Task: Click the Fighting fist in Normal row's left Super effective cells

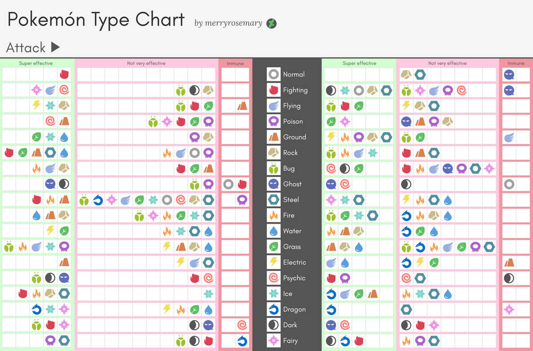Action: (x=64, y=75)
